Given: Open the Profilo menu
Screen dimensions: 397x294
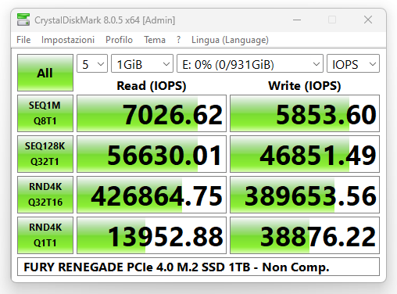Looking at the screenshot, I should pyautogui.click(x=119, y=40).
